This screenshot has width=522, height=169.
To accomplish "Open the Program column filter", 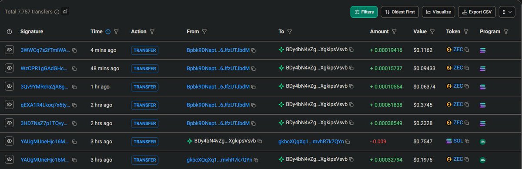I will [505, 32].
